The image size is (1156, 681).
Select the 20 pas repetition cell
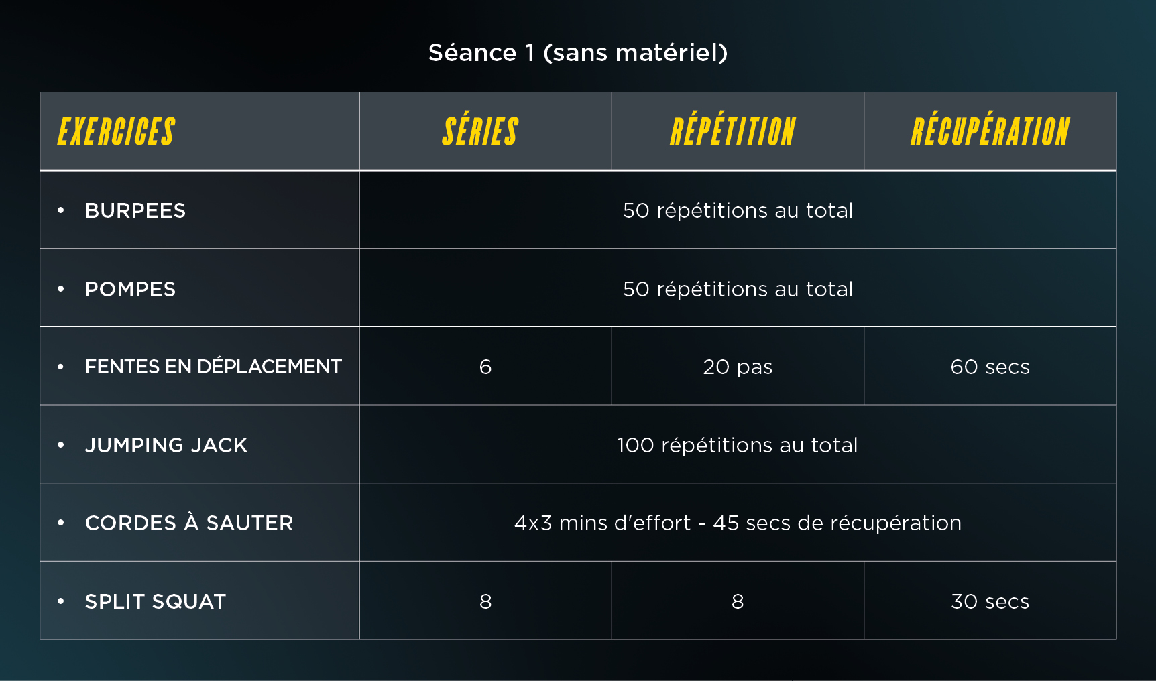tap(738, 367)
